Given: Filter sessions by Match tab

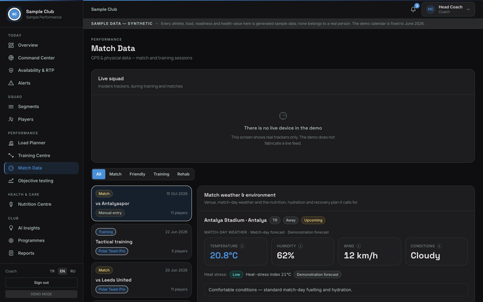Looking at the screenshot, I should [115, 174].
